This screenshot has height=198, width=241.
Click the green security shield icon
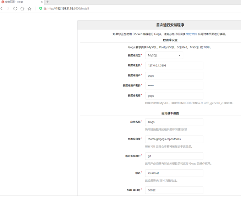pyautogui.click(x=40, y=9)
